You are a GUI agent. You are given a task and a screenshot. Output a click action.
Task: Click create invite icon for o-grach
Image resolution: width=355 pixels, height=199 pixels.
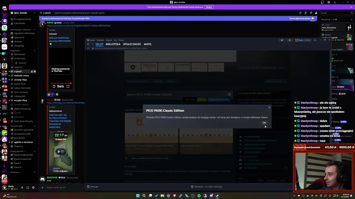click(x=32, y=71)
